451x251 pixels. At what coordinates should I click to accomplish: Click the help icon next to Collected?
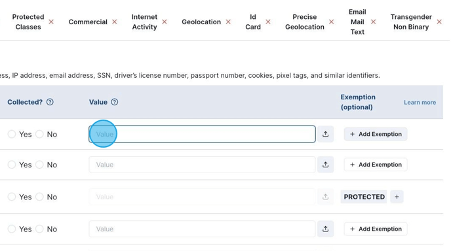pyautogui.click(x=50, y=102)
